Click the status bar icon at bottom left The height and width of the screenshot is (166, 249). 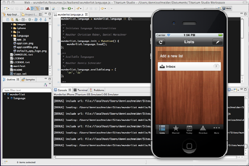[6, 162]
